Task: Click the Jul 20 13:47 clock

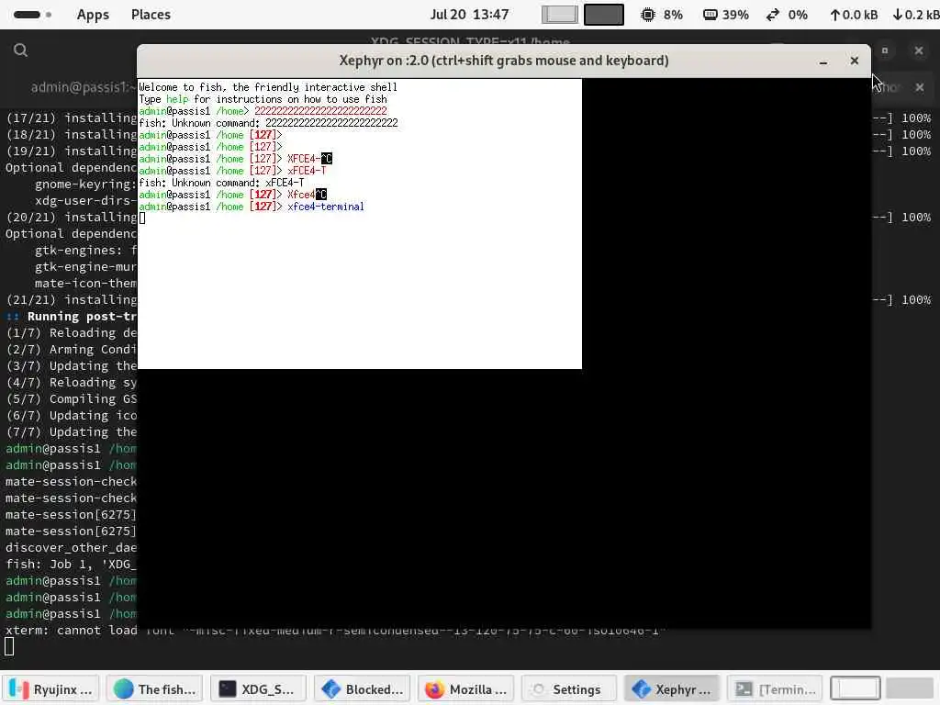Action: point(469,15)
